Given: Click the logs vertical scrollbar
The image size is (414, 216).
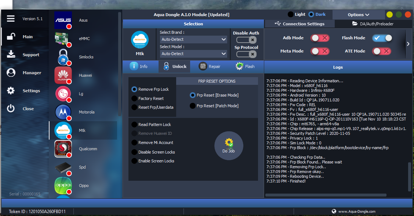Looking at the screenshot, I should [410, 176].
